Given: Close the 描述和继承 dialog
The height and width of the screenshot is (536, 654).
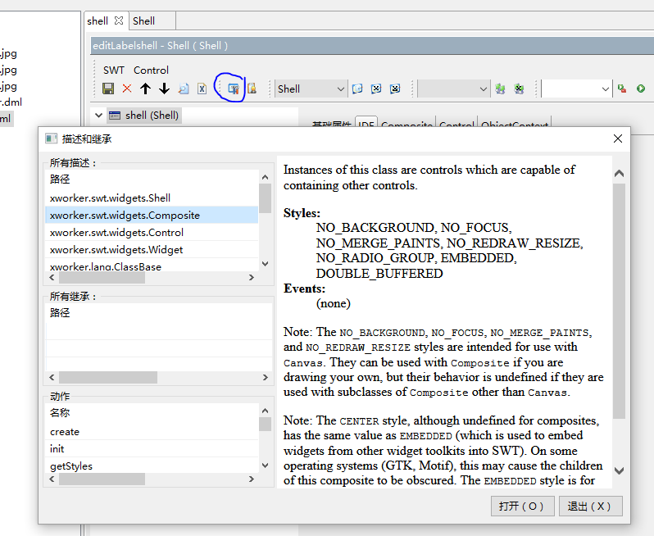Looking at the screenshot, I should tap(618, 139).
